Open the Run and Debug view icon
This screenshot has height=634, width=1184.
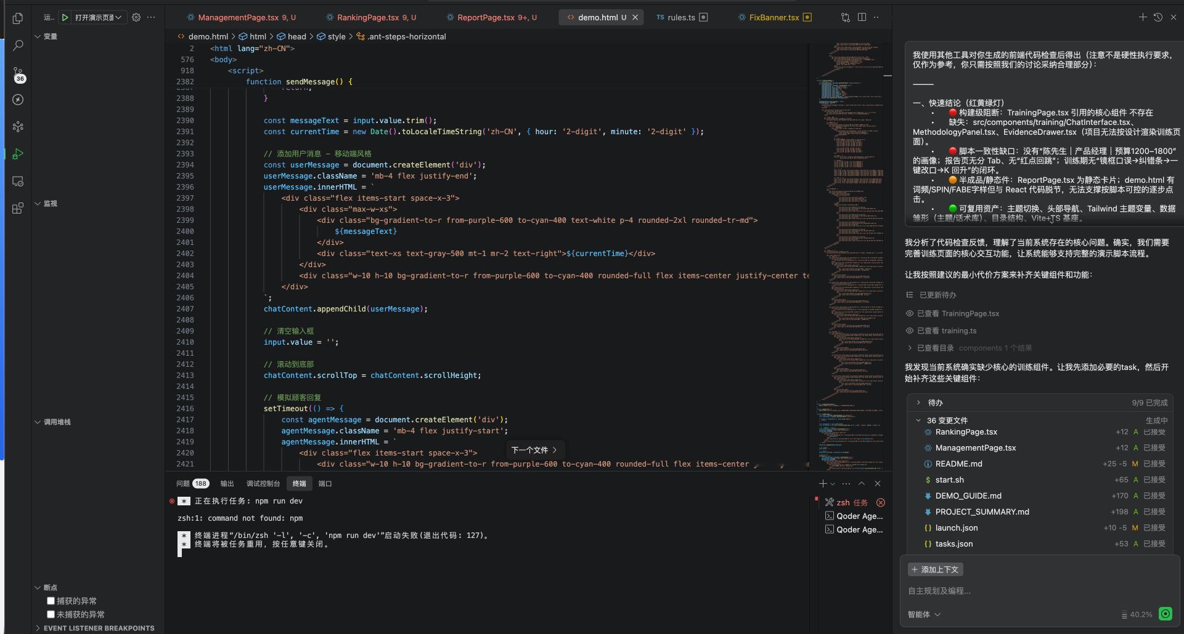18,154
